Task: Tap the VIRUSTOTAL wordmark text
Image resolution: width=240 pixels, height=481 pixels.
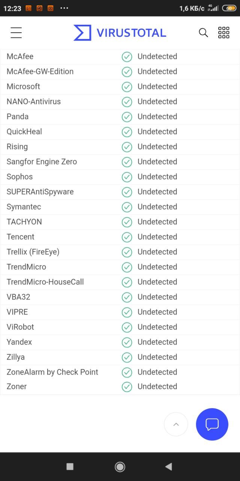Action: (131, 33)
